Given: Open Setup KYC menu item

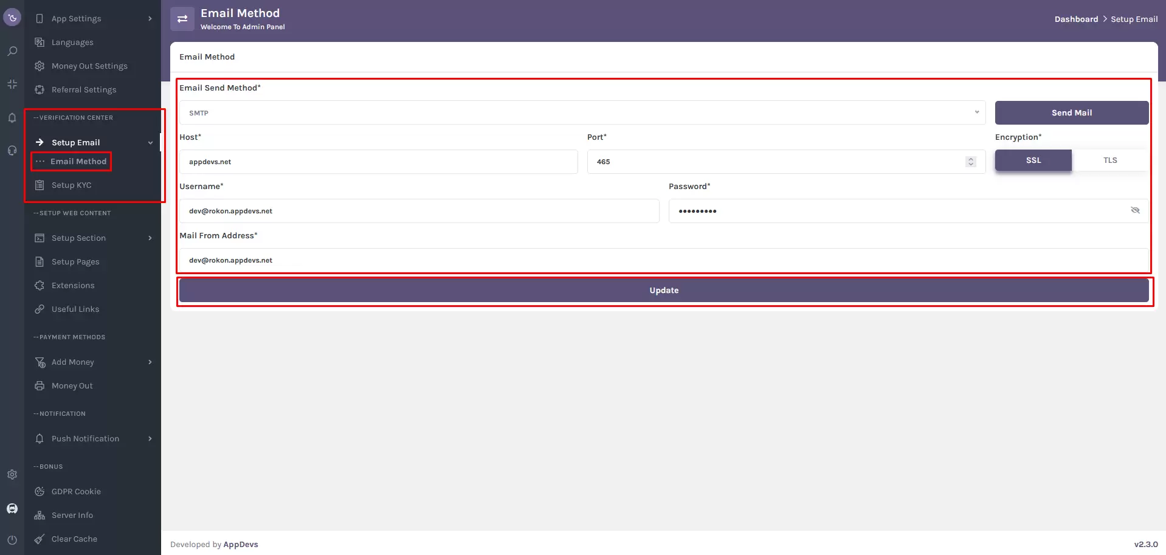Looking at the screenshot, I should [71, 185].
